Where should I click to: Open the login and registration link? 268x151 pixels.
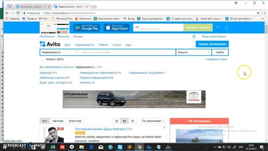point(214,36)
